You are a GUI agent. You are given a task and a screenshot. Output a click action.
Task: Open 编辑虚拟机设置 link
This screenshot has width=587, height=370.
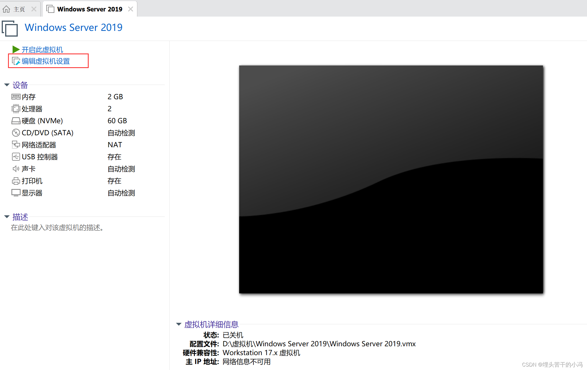tap(46, 61)
